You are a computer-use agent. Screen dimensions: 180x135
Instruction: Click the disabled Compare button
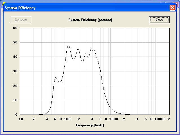(x=21, y=20)
